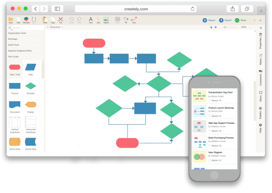Pick the Document shape
The height and width of the screenshot is (193, 272).
coord(15,105)
